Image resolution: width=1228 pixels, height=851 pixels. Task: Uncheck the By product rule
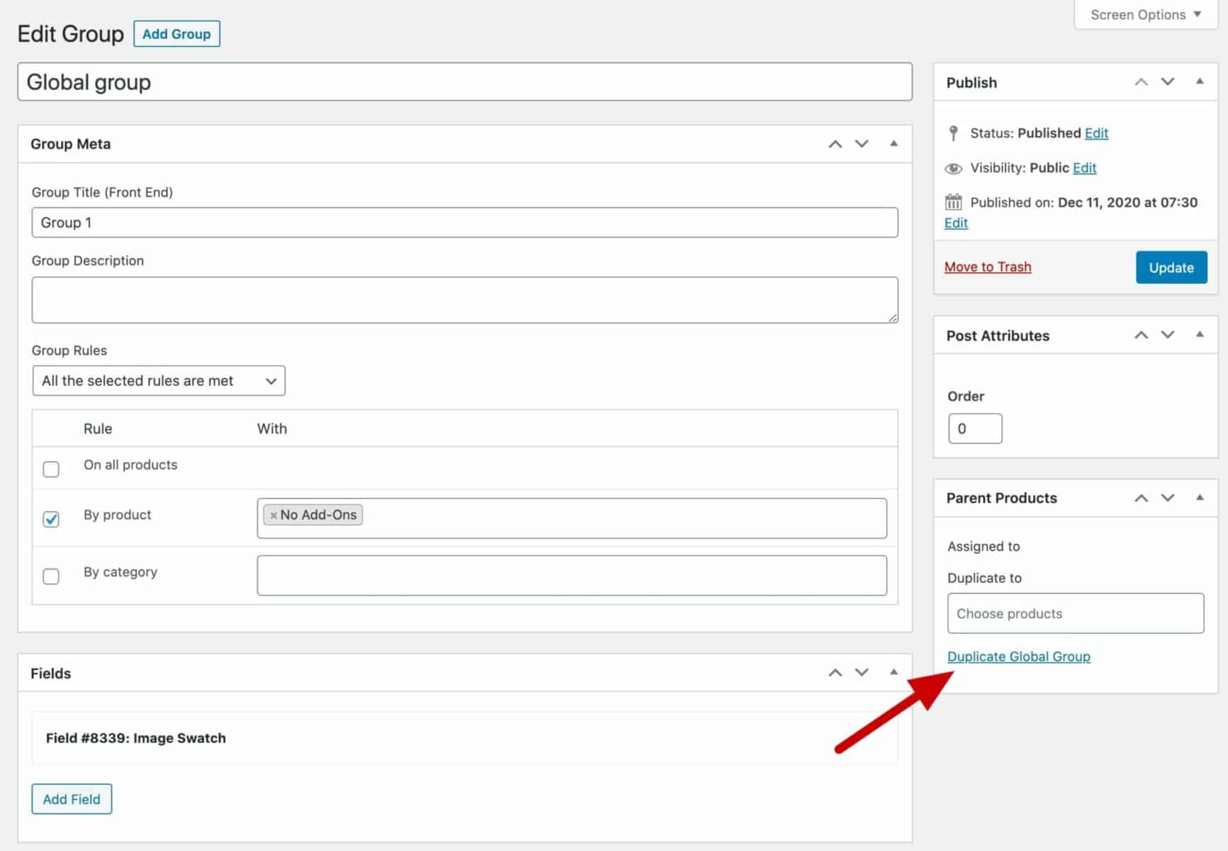(51, 519)
